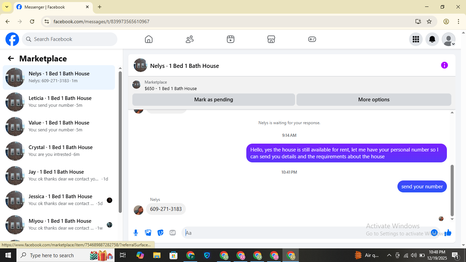
Task: Click Mark as pending button
Action: [214, 100]
